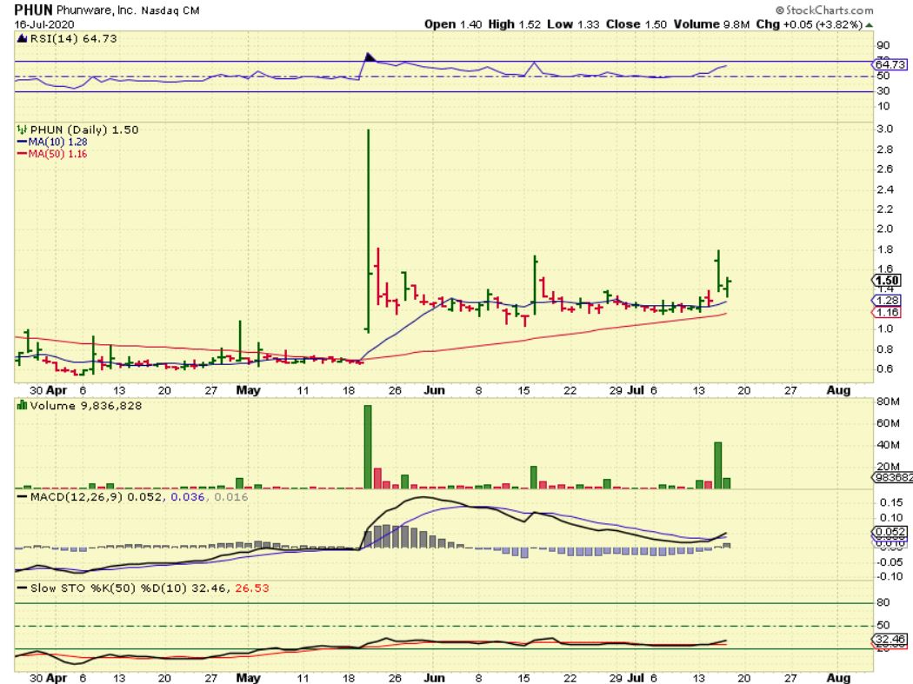The image size is (913, 684).
Task: Click the 40M volume axis label
Action: (888, 445)
